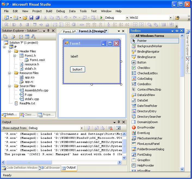The image size is (192, 179).
Task: Start debugging with the green play arrow
Action: coord(101,18)
